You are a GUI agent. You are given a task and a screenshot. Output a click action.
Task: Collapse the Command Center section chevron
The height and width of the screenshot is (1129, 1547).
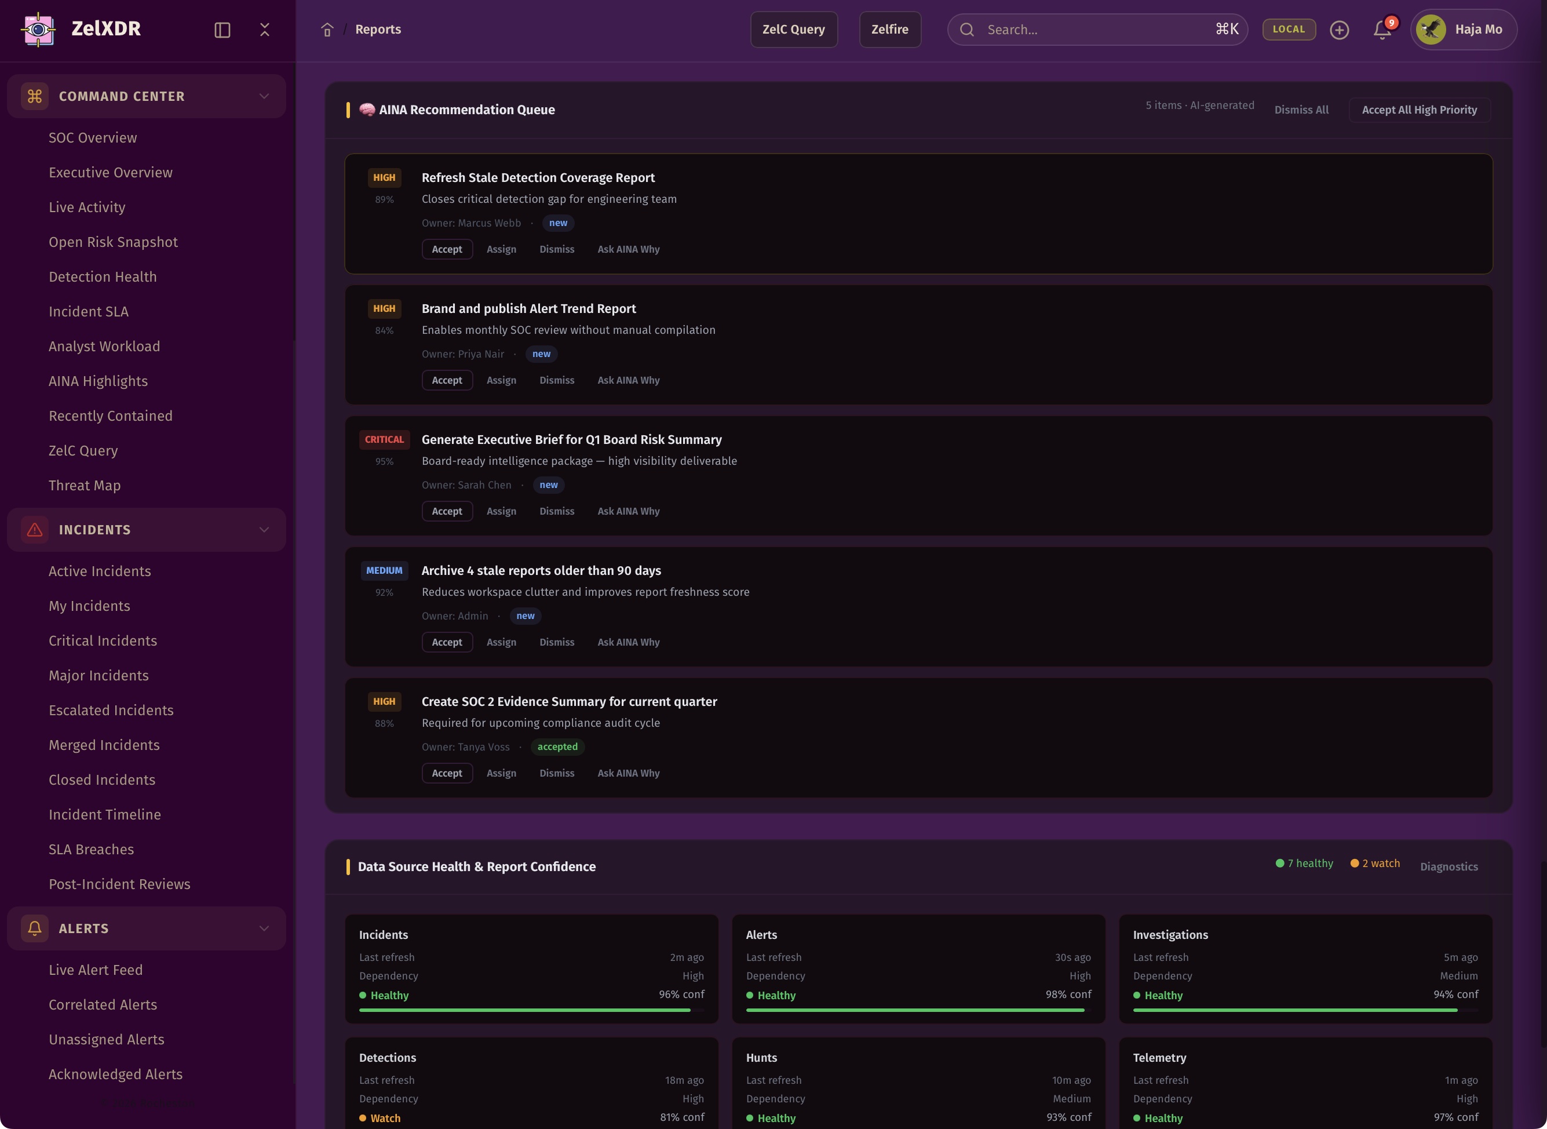264,96
